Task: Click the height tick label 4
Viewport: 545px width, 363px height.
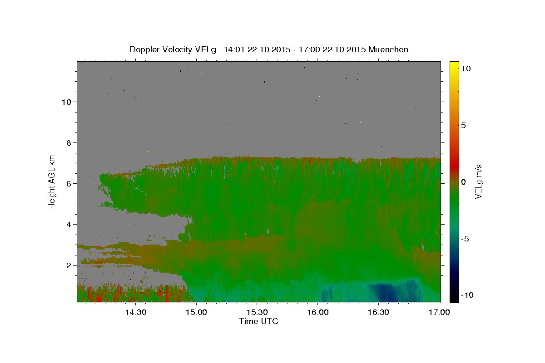Action: [69, 225]
